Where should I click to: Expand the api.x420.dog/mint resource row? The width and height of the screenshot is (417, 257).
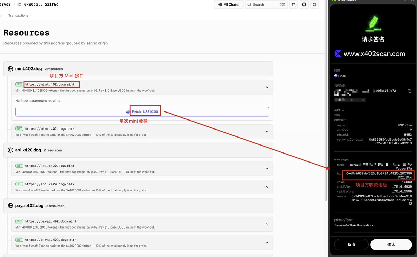click(x=267, y=168)
